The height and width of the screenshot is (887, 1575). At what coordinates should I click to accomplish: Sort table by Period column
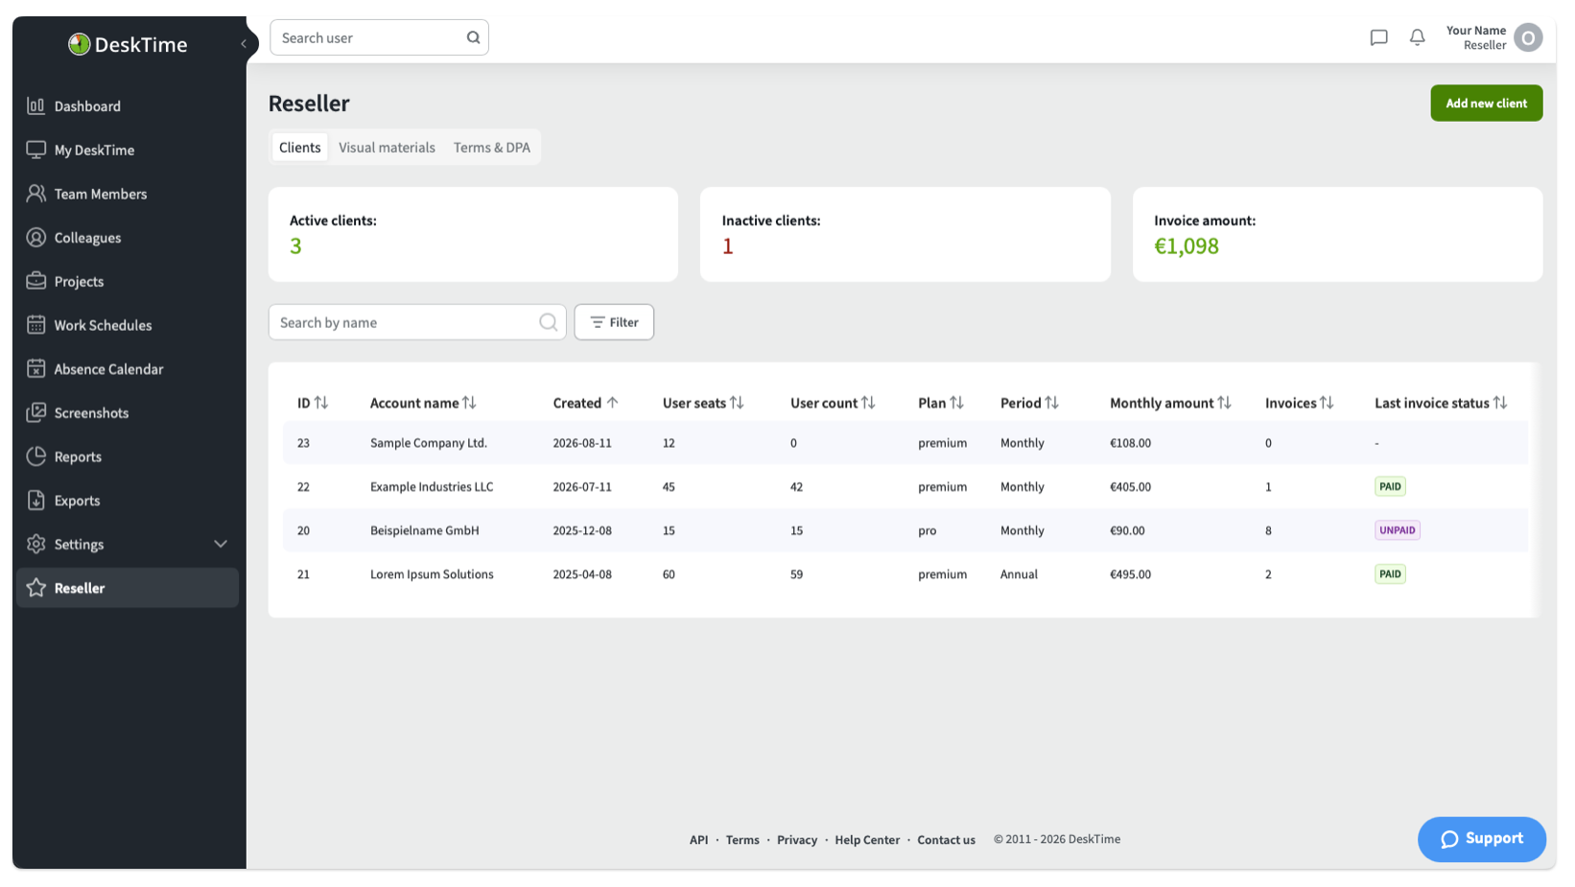pyautogui.click(x=1029, y=403)
